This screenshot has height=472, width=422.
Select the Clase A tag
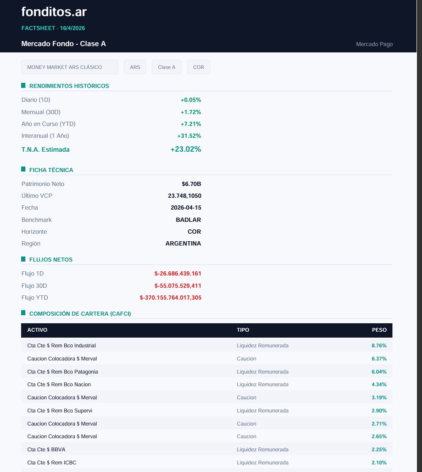166,67
